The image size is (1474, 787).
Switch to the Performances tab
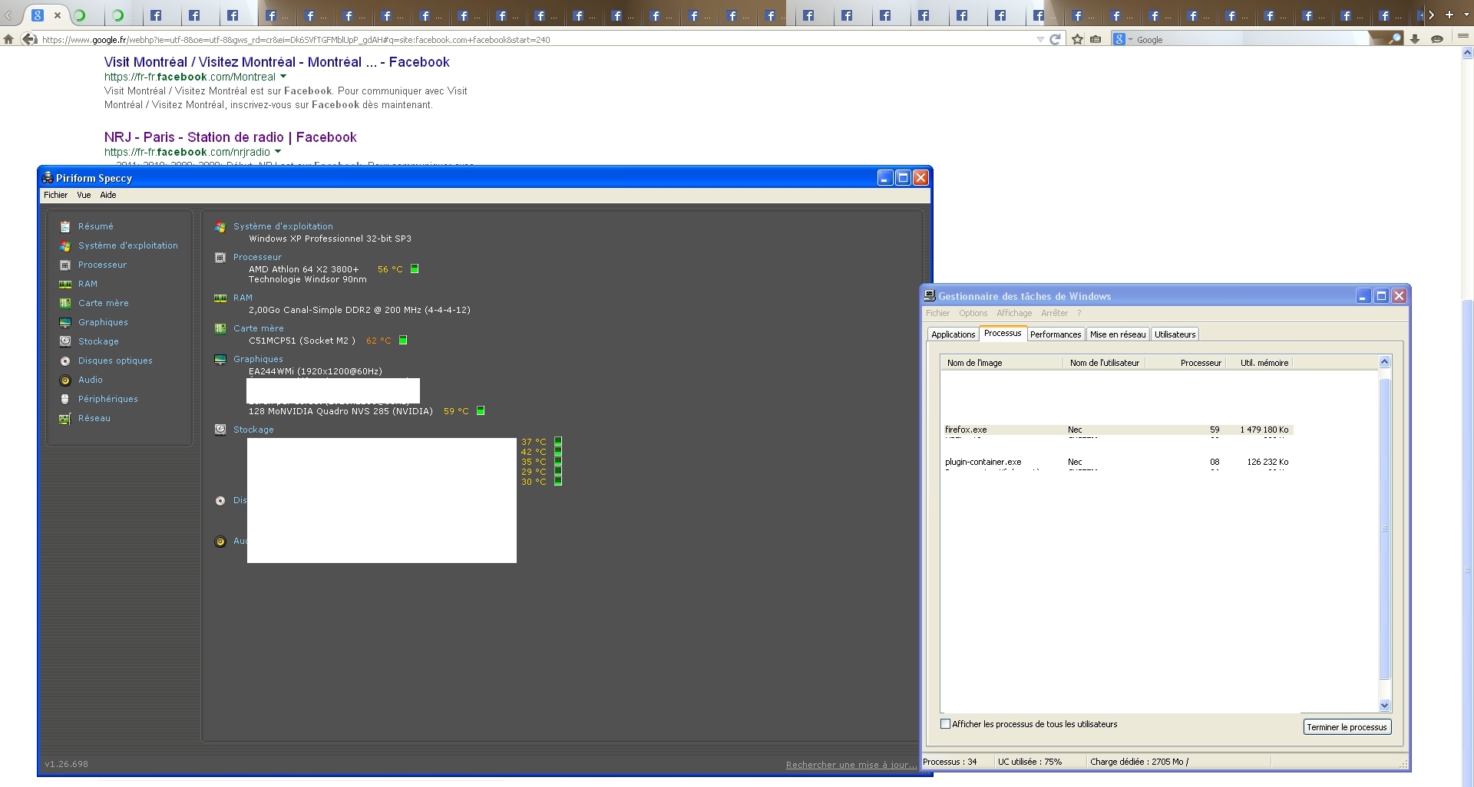(1055, 334)
